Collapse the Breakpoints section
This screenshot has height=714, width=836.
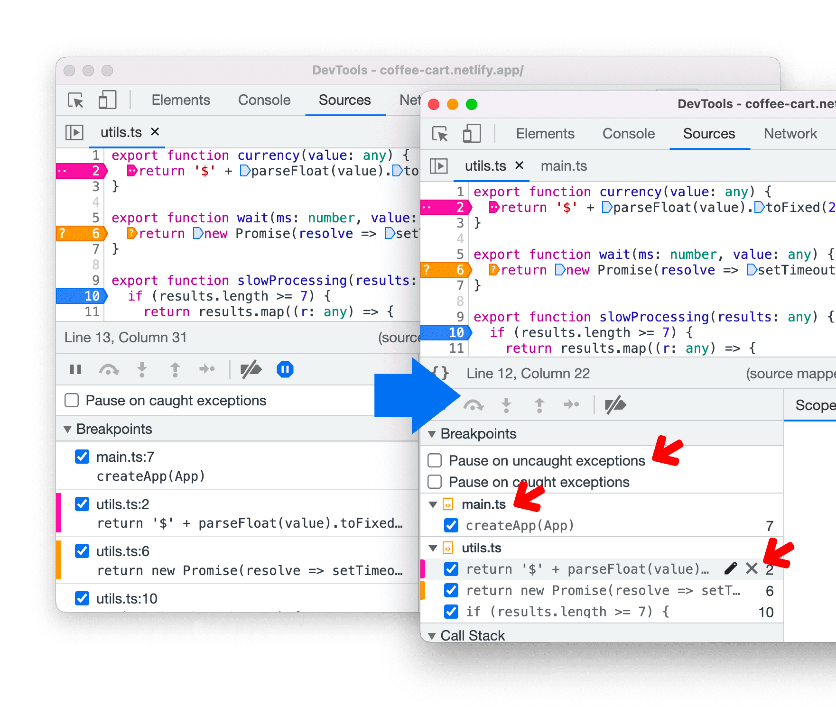pyautogui.click(x=432, y=434)
